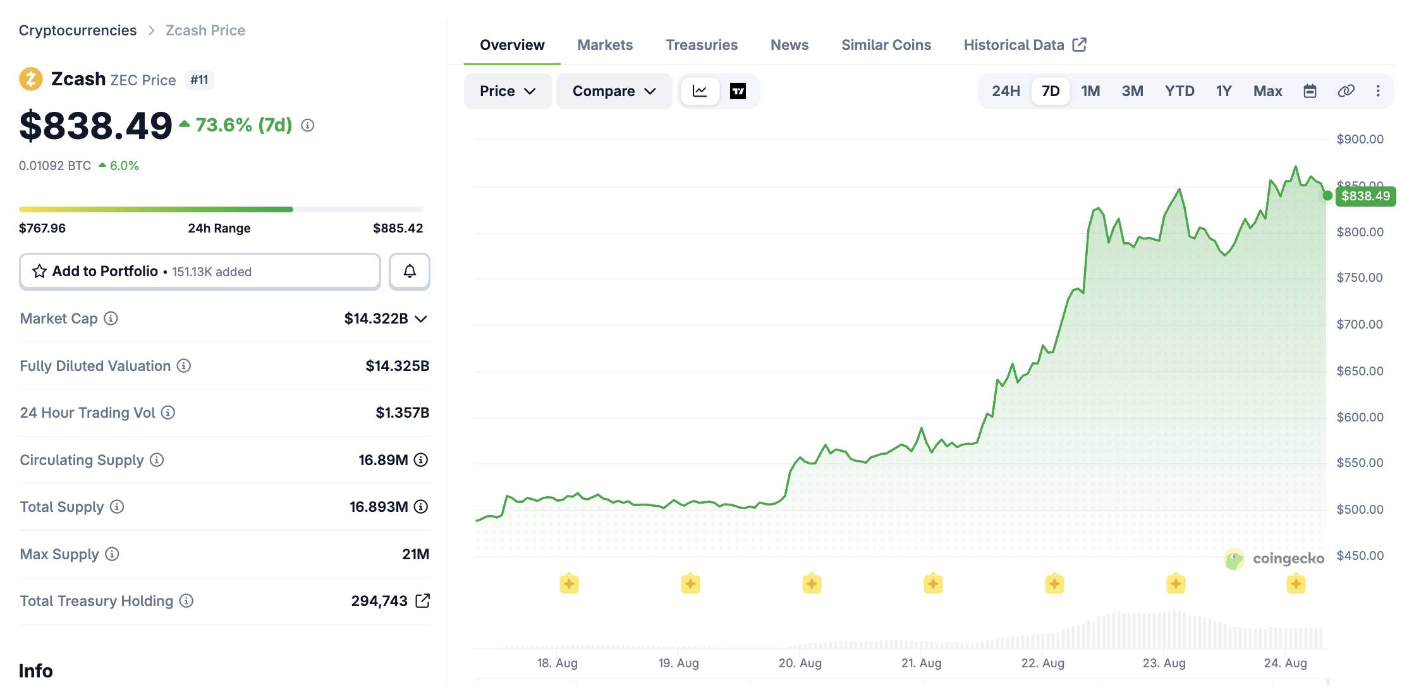
Task: Click the #11 rank badge
Action: [199, 80]
